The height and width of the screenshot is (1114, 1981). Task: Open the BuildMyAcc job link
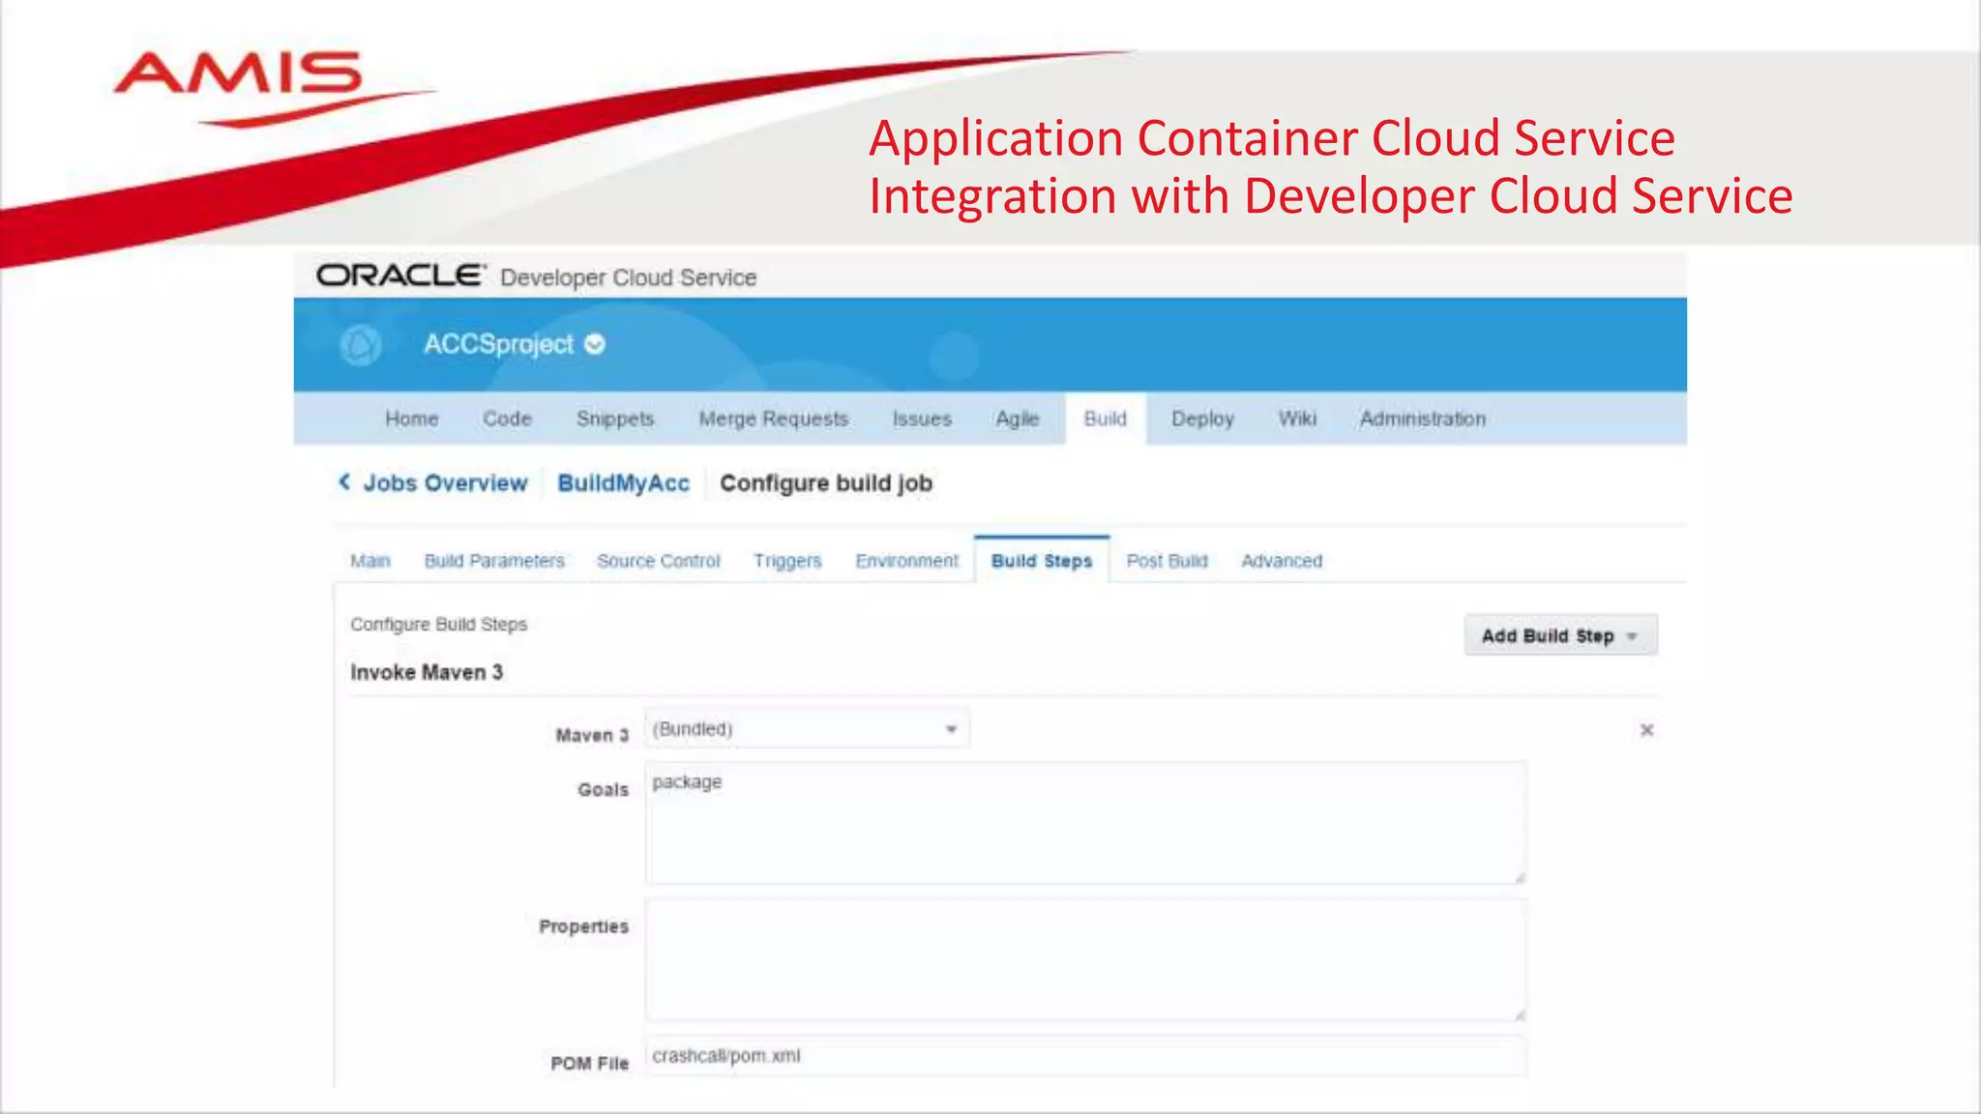624,483
